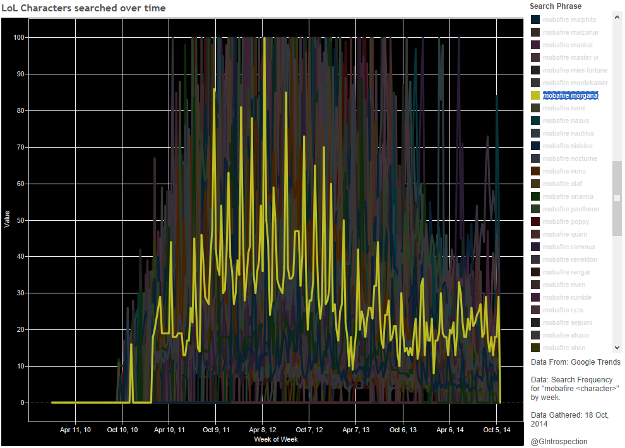Click the Oct 9, 11 axis label
625x448 pixels.
(216, 430)
